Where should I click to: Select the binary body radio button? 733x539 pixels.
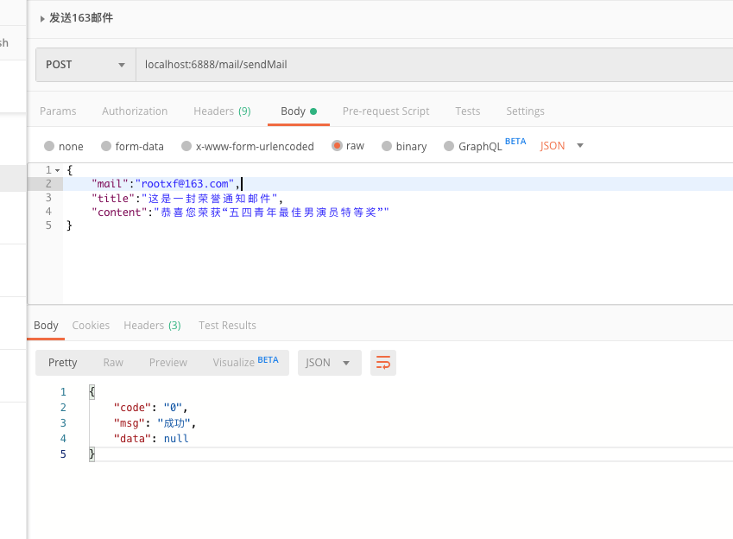(x=387, y=146)
